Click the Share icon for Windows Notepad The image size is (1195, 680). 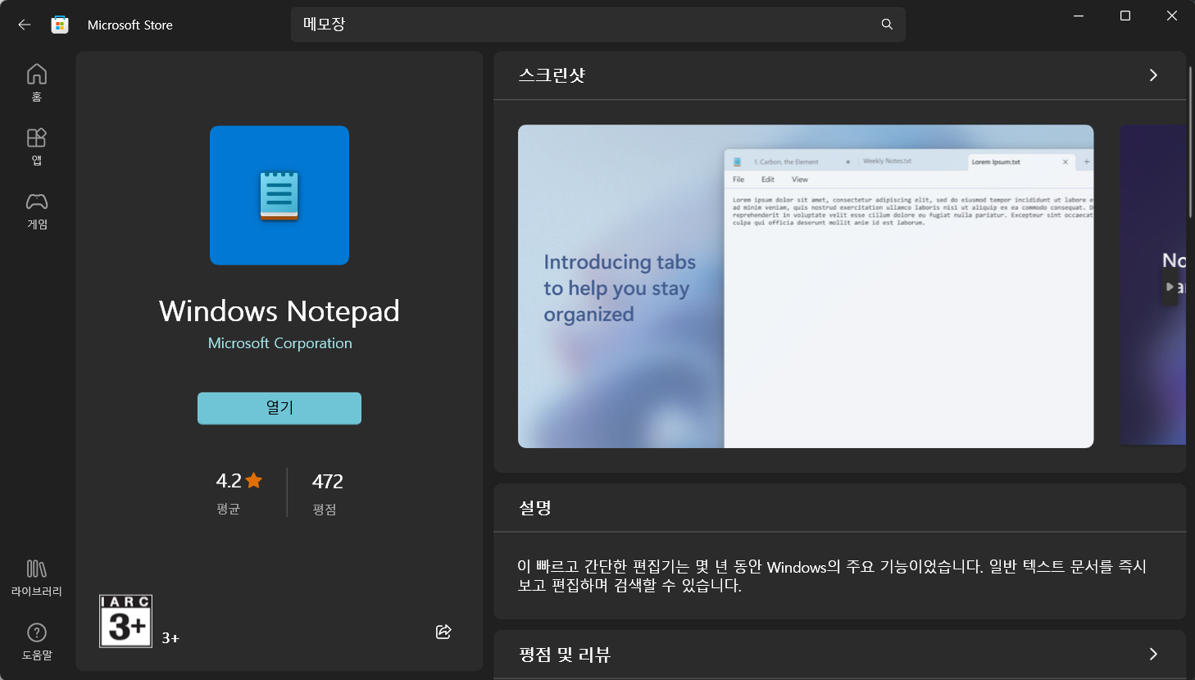tap(443, 632)
